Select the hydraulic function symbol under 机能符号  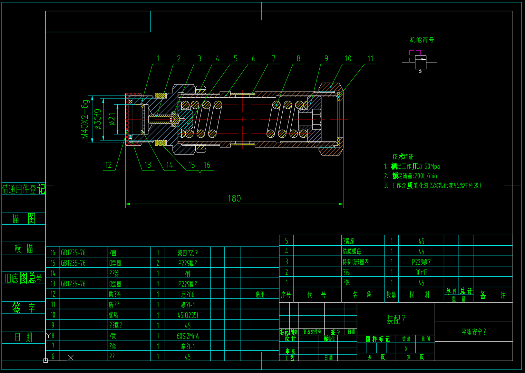(x=420, y=61)
